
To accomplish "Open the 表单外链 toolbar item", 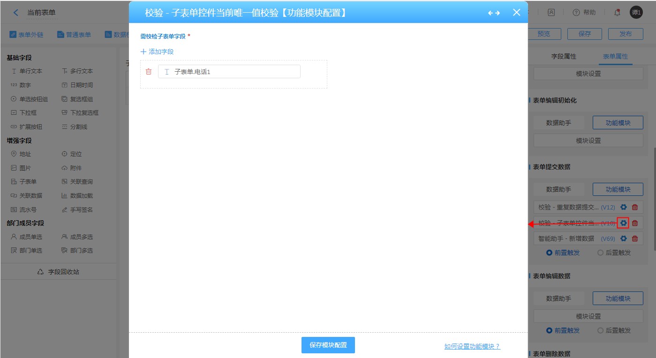I will pyautogui.click(x=27, y=34).
